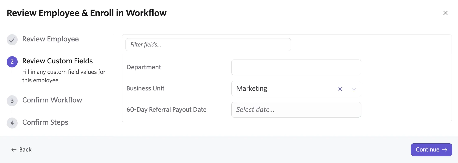458x163 pixels.
Task: Jump to the Confirm Workflow step
Action: (x=52, y=100)
